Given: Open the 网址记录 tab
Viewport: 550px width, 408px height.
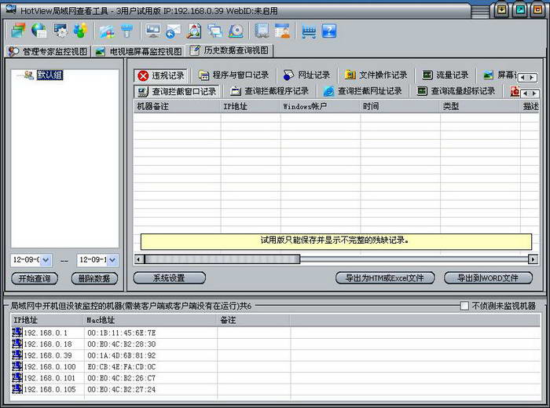Looking at the screenshot, I should click(306, 75).
